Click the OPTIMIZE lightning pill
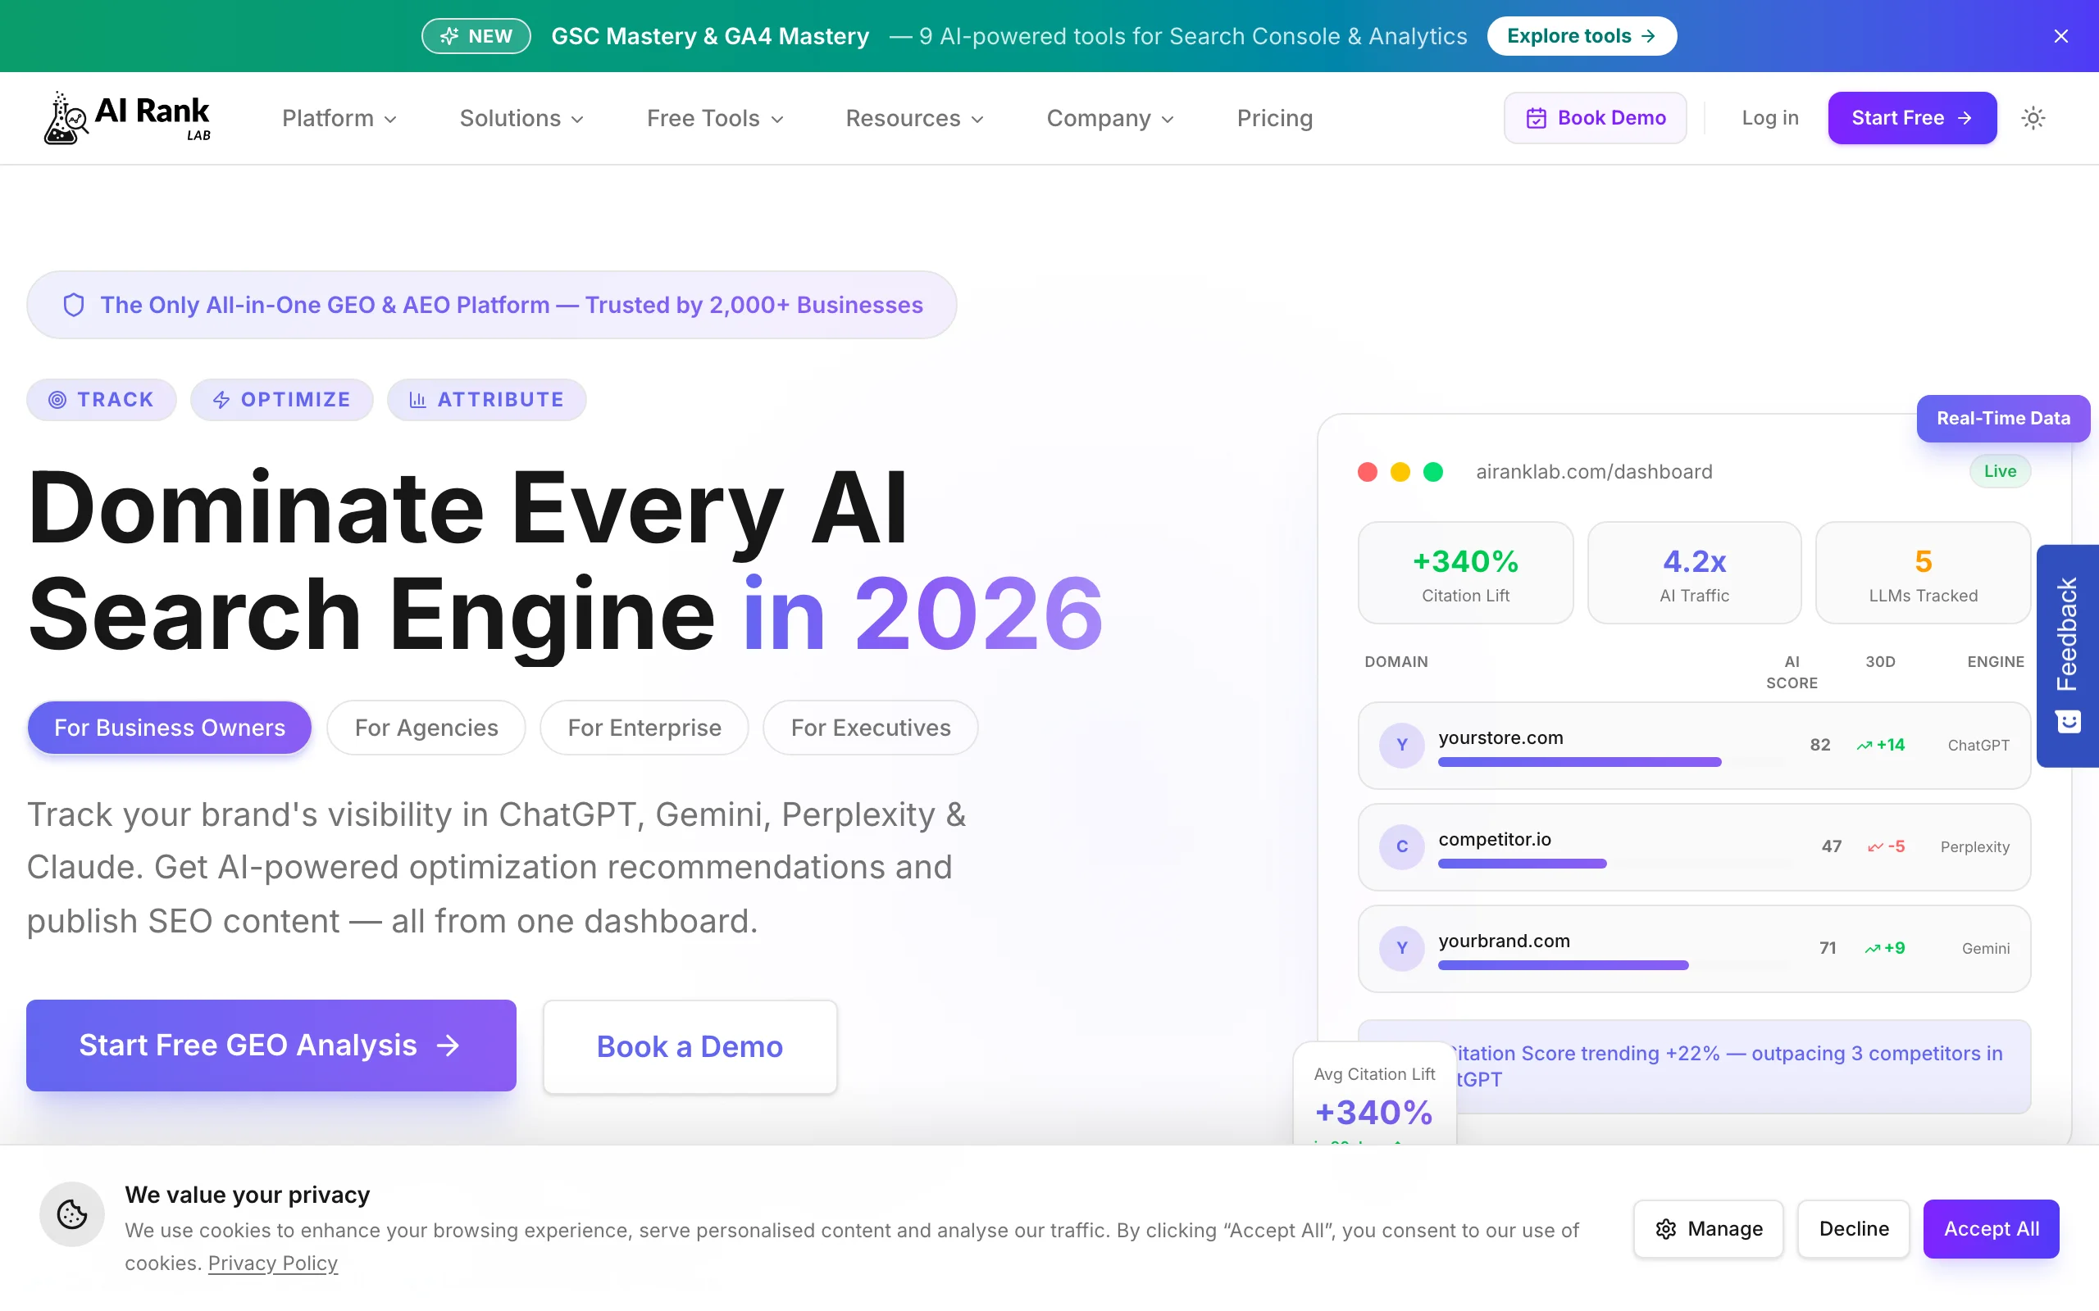The image size is (2099, 1311). click(x=282, y=400)
